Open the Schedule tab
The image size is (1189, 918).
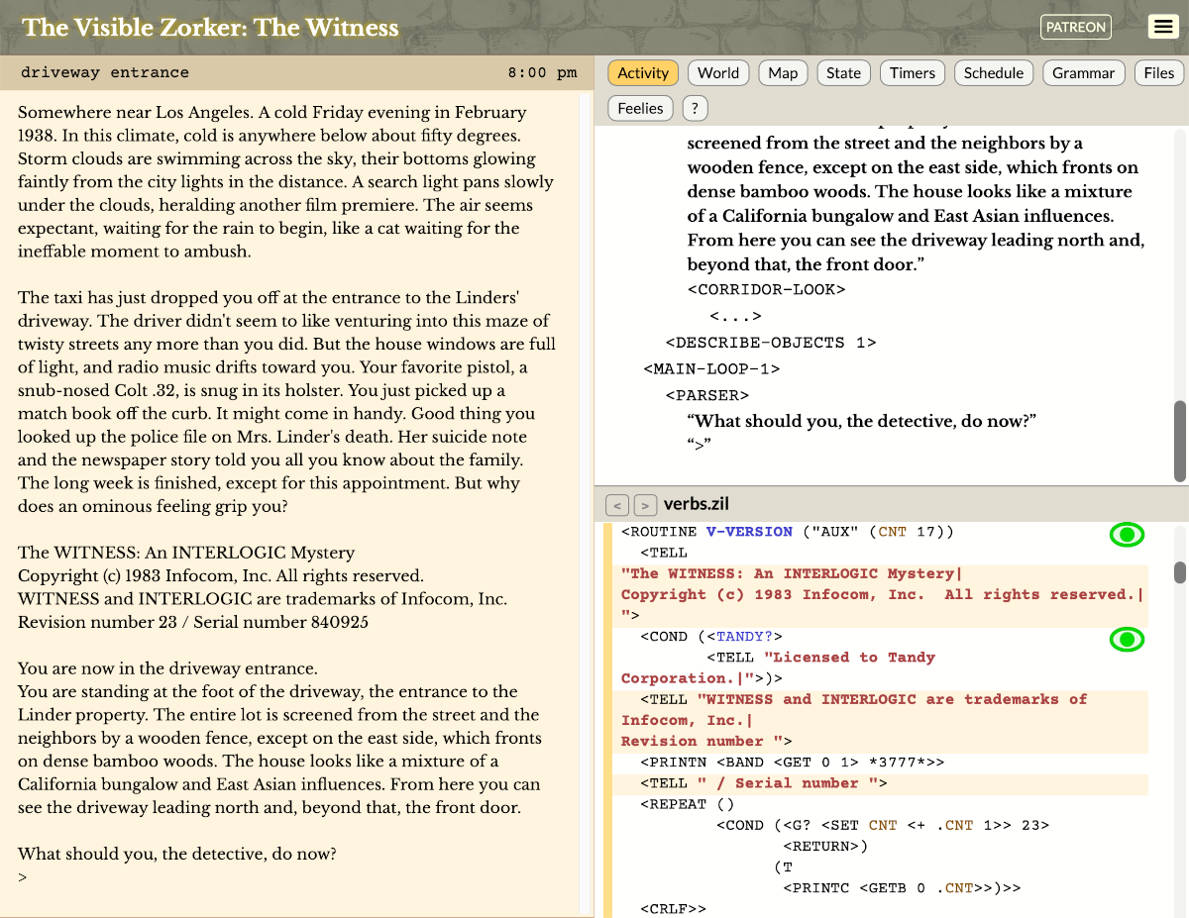(994, 72)
